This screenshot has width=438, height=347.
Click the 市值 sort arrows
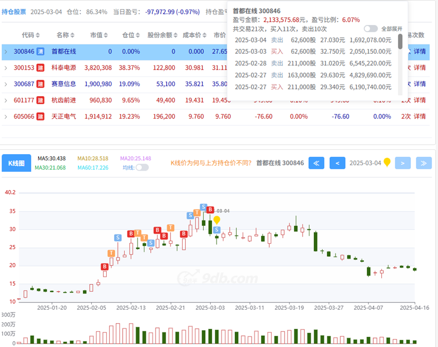point(106,35)
